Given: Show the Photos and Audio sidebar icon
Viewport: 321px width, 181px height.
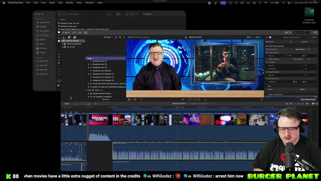Looking at the screenshot, I should tap(69, 37).
